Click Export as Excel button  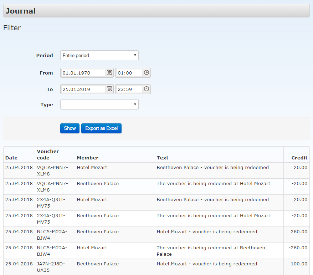coord(101,128)
